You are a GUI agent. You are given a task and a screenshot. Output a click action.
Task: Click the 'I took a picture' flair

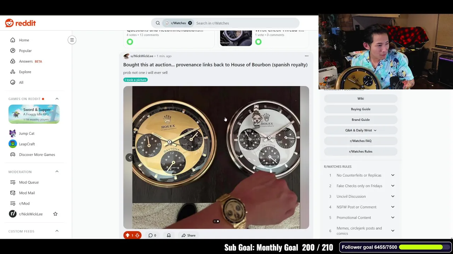point(135,80)
